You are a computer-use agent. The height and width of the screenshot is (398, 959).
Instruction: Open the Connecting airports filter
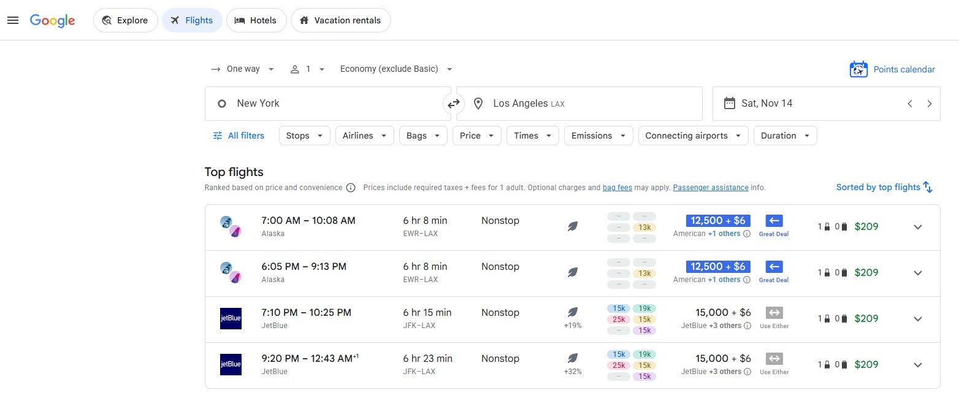click(693, 136)
